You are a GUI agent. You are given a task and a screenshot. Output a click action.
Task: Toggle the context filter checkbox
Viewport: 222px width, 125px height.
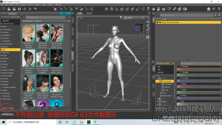tap(2, 108)
